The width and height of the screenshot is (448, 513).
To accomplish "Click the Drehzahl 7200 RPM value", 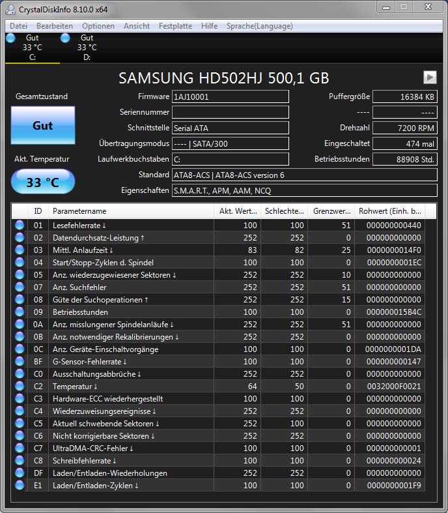I will pos(405,128).
